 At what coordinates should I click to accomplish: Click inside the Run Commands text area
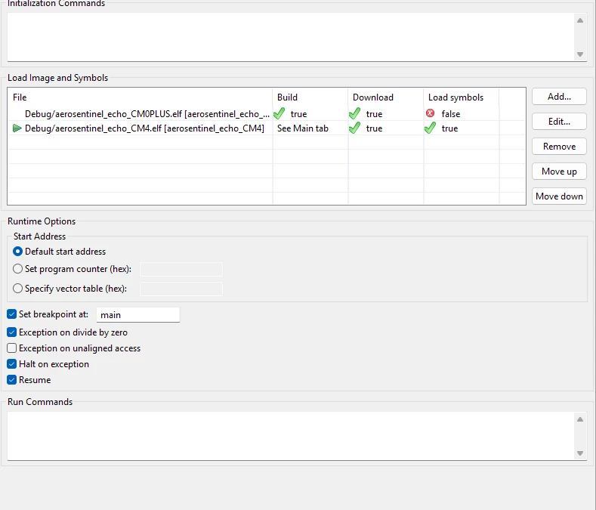[x=291, y=436]
